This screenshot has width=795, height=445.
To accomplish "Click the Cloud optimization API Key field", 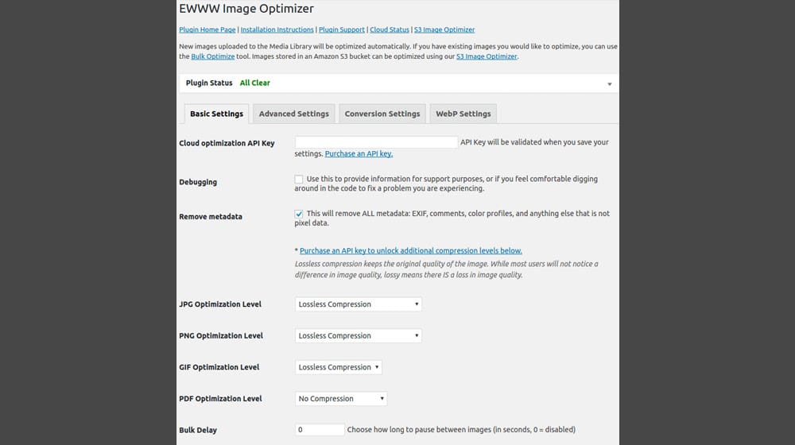I will click(x=376, y=143).
